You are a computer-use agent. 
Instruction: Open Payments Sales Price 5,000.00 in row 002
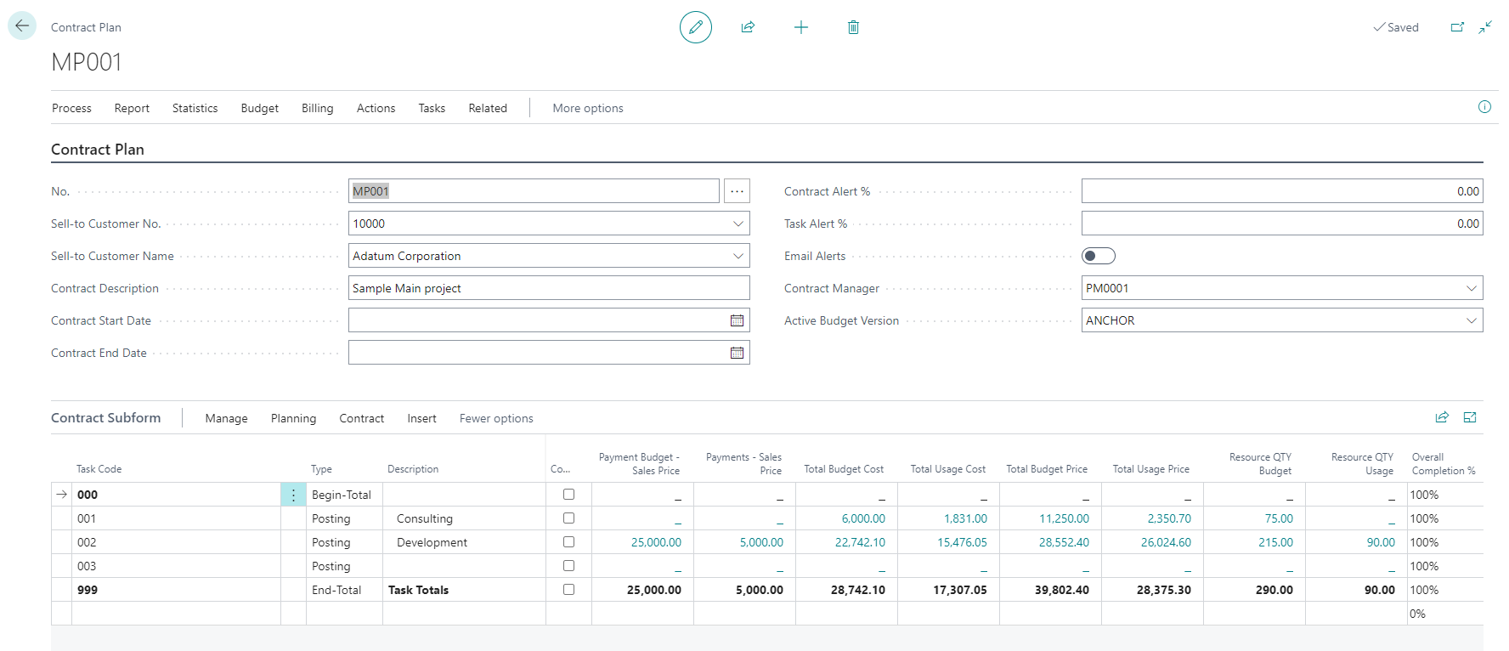pos(761,542)
